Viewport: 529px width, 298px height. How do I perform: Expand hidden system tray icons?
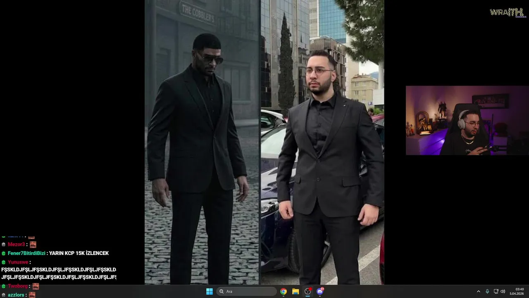(x=479, y=291)
